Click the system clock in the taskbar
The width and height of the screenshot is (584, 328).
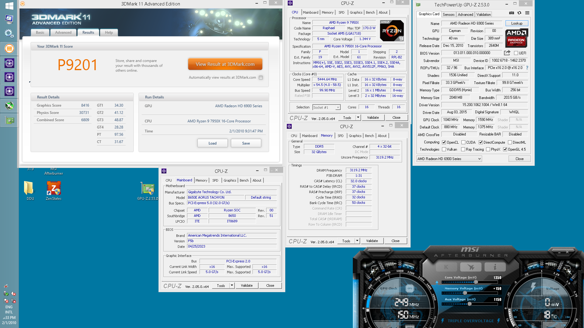point(9,320)
